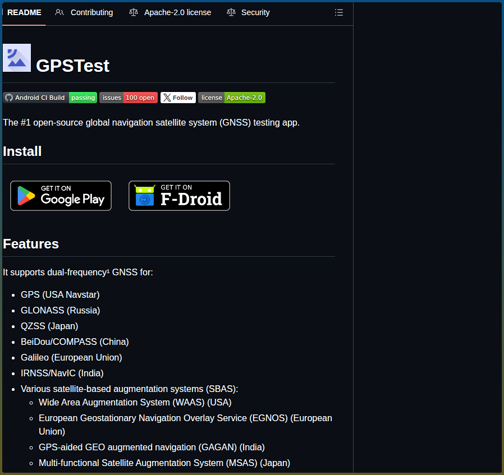Click the MSAS (Japan) list item
Screen dimensions: 504x475
[164, 463]
